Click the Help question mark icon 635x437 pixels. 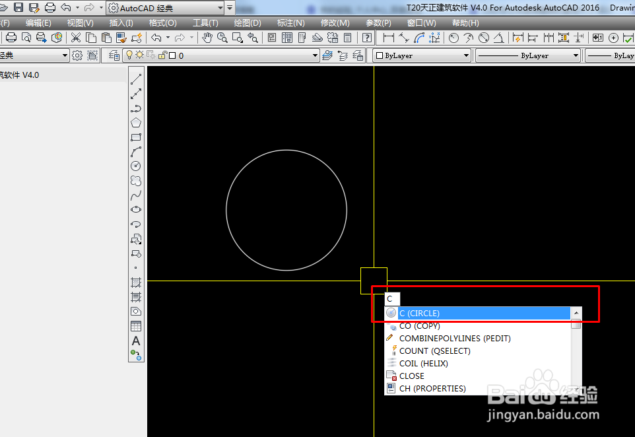pos(367,38)
